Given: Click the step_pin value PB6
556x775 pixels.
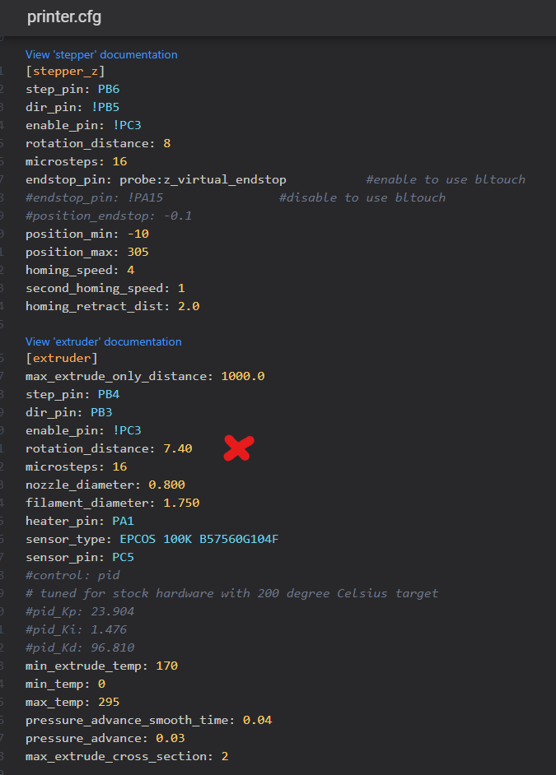Looking at the screenshot, I should (109, 89).
